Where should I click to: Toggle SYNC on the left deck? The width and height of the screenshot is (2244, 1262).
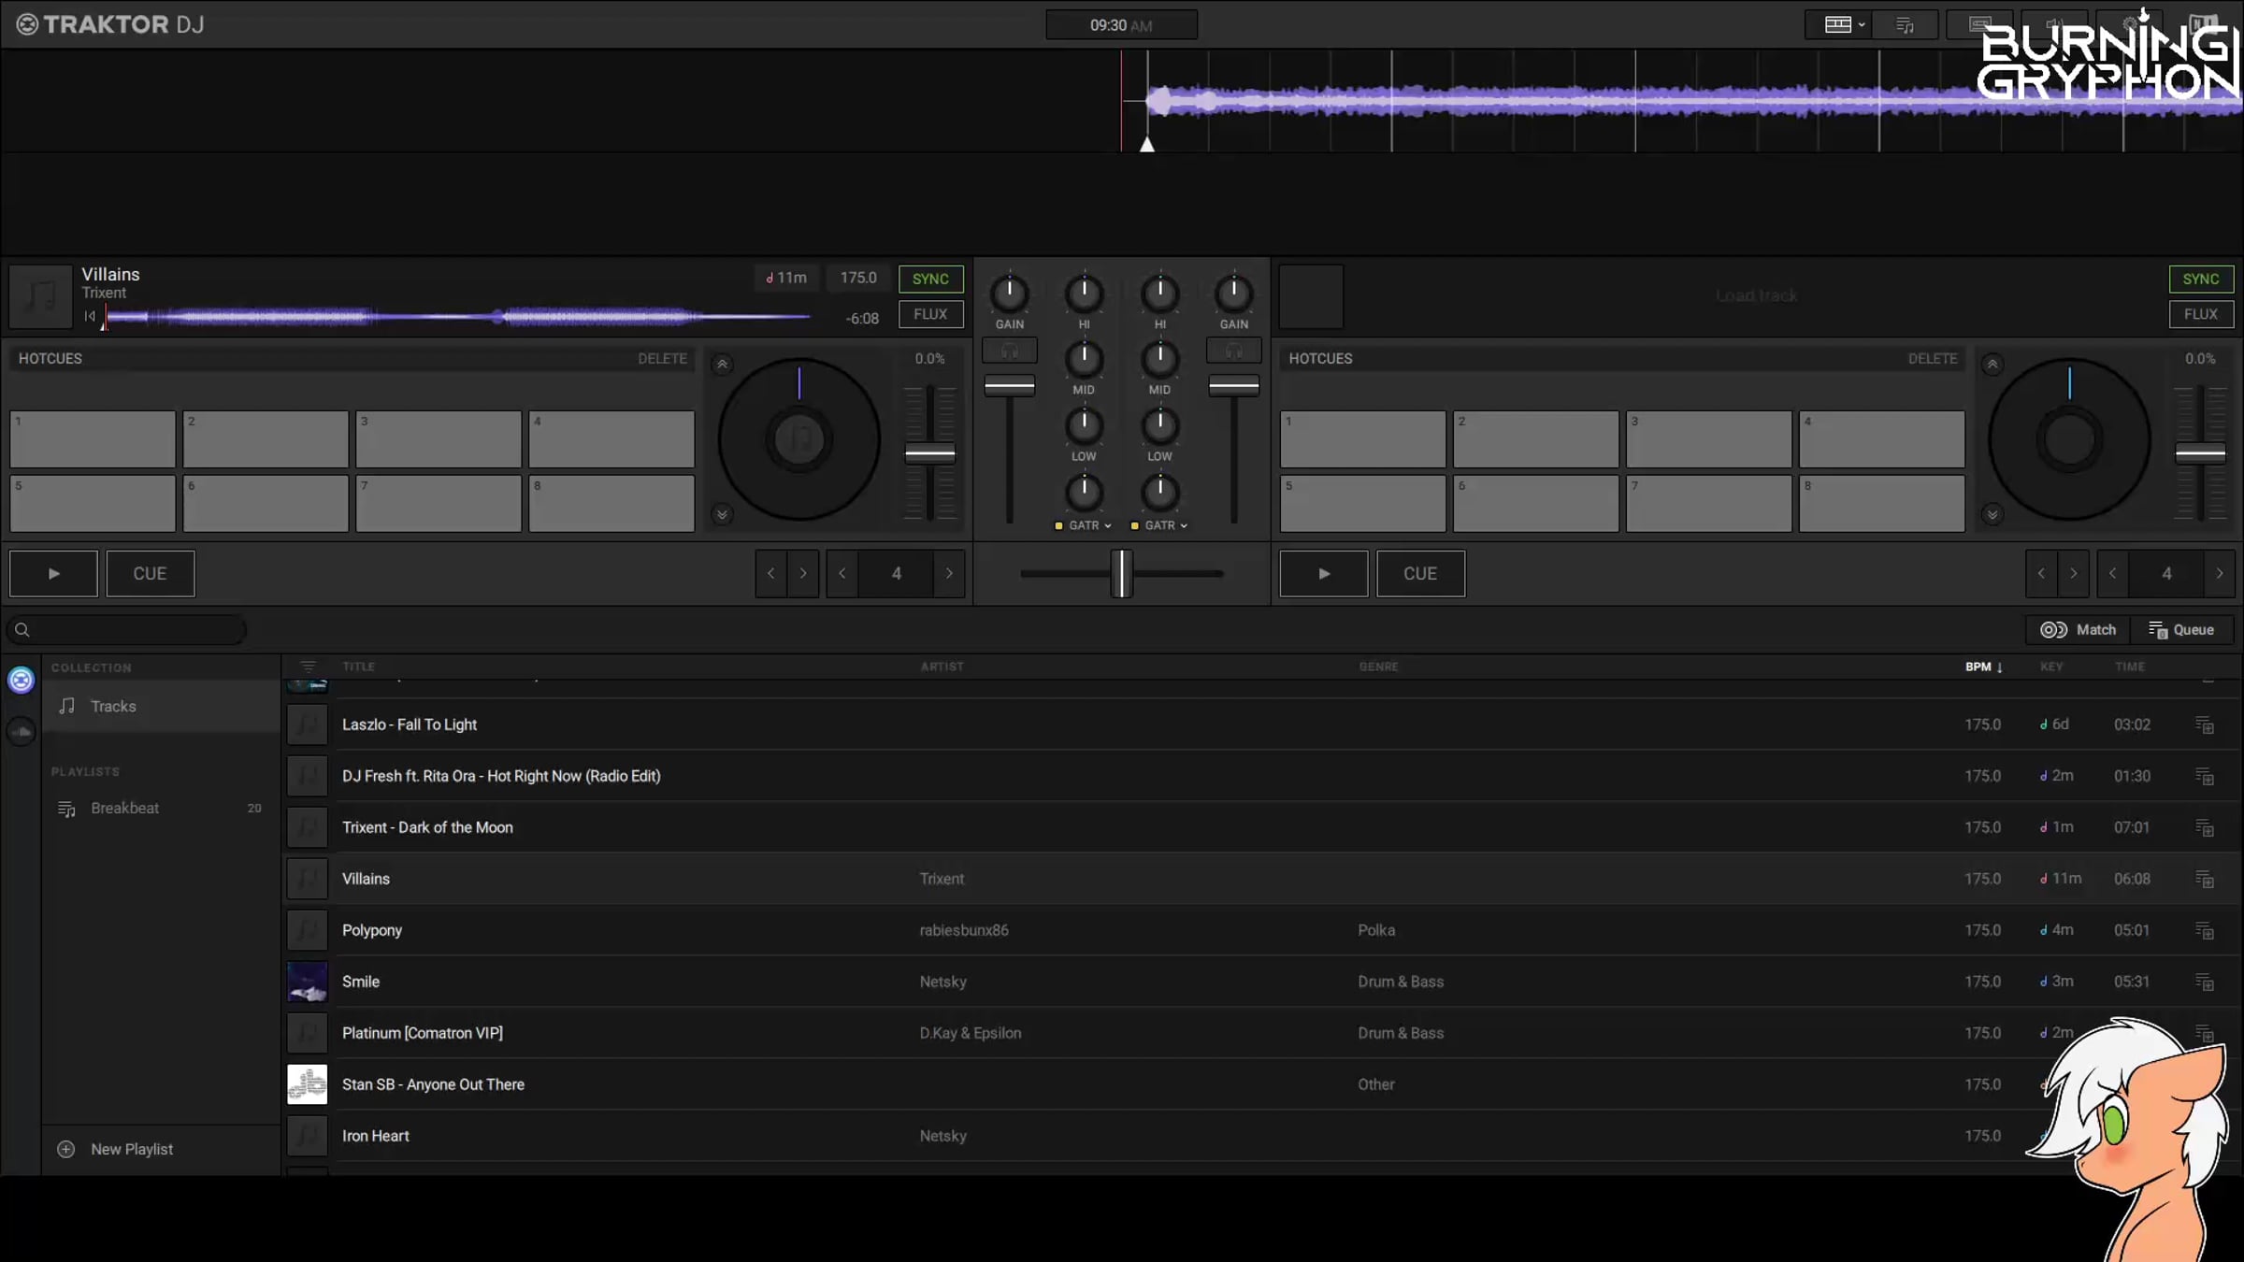(930, 279)
